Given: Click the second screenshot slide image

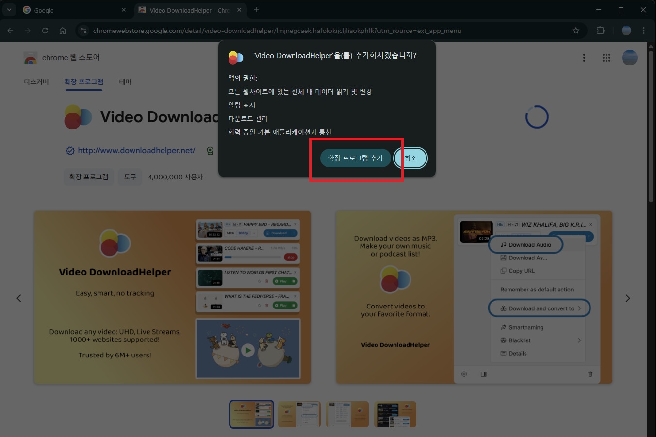Looking at the screenshot, I should tap(474, 297).
